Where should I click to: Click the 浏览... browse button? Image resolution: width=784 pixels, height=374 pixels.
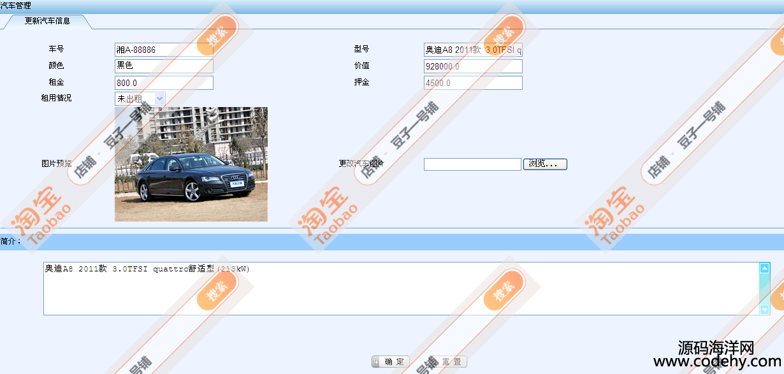coord(546,164)
